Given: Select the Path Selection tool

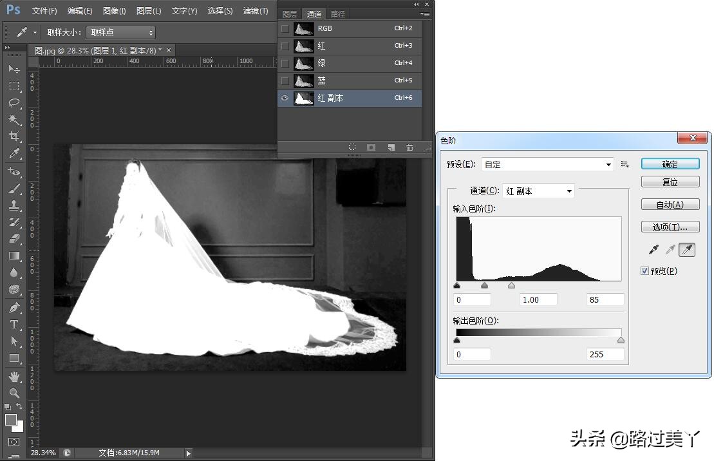Looking at the screenshot, I should (14, 341).
